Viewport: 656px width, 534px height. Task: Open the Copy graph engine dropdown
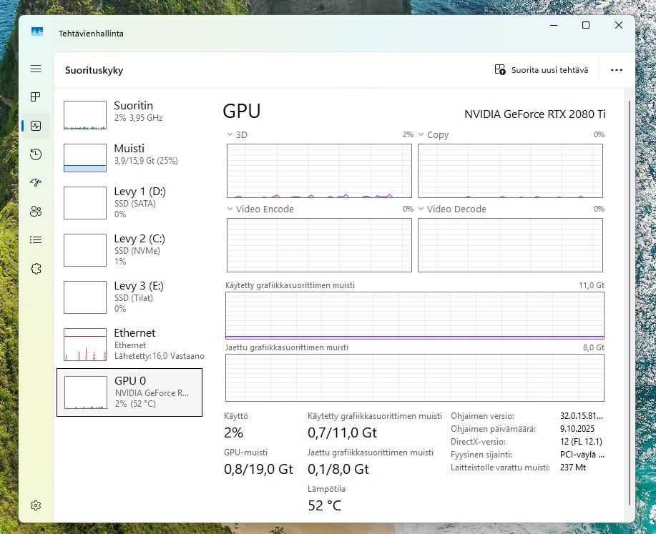[x=421, y=134]
